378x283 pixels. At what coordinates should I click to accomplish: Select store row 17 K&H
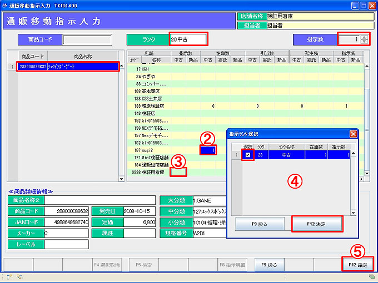pyautogui.click(x=245, y=69)
